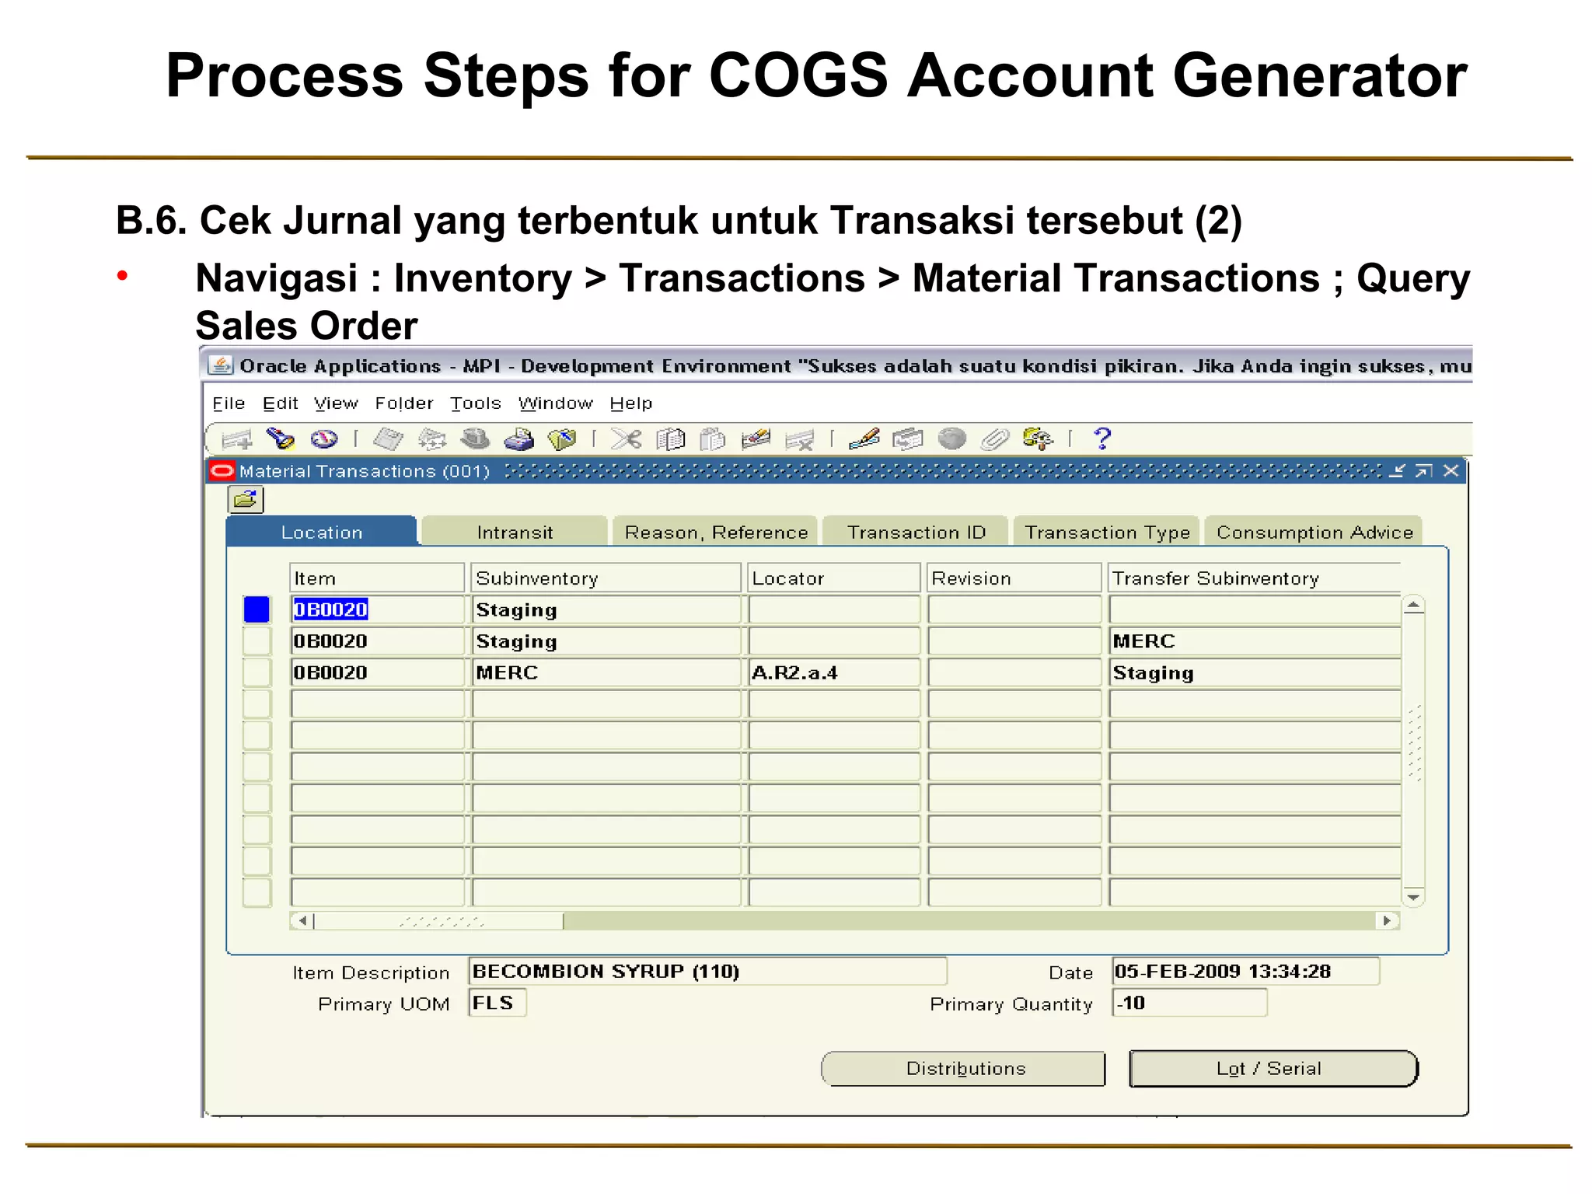Open the File menu

pyautogui.click(x=229, y=403)
